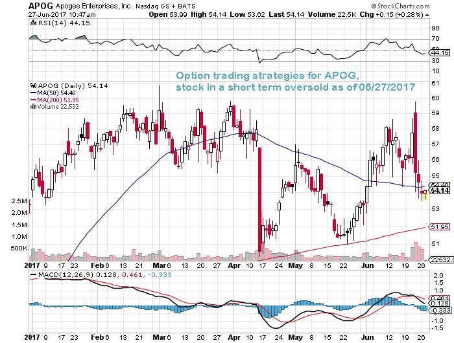Click the 'May' label on bottom MACD date axis
This screenshot has width=454, height=343.
[296, 337]
